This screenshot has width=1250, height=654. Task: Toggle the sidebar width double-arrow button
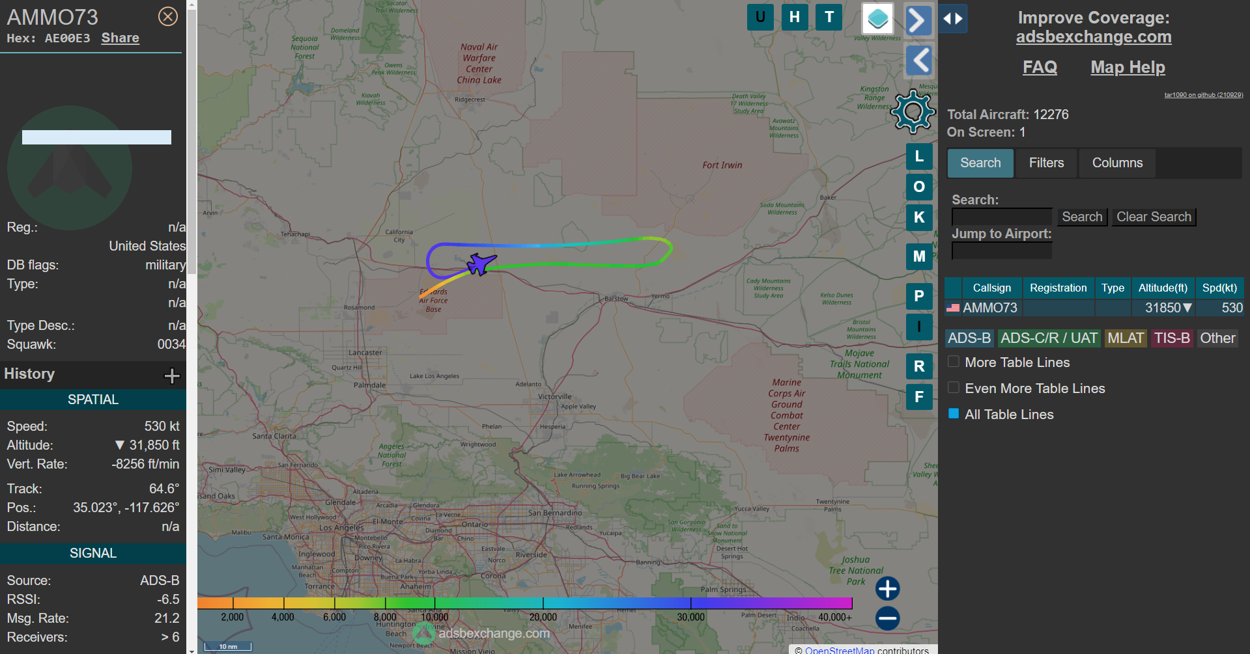[x=953, y=19]
